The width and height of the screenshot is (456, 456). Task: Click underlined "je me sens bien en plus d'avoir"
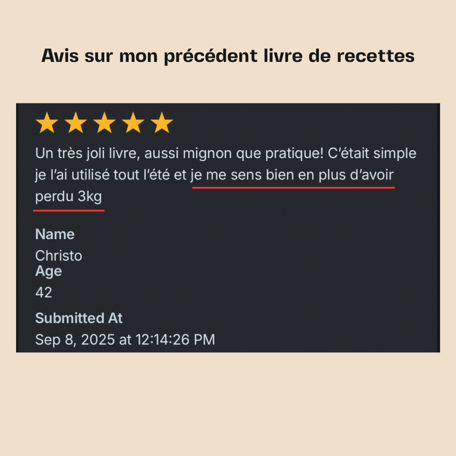(x=293, y=175)
